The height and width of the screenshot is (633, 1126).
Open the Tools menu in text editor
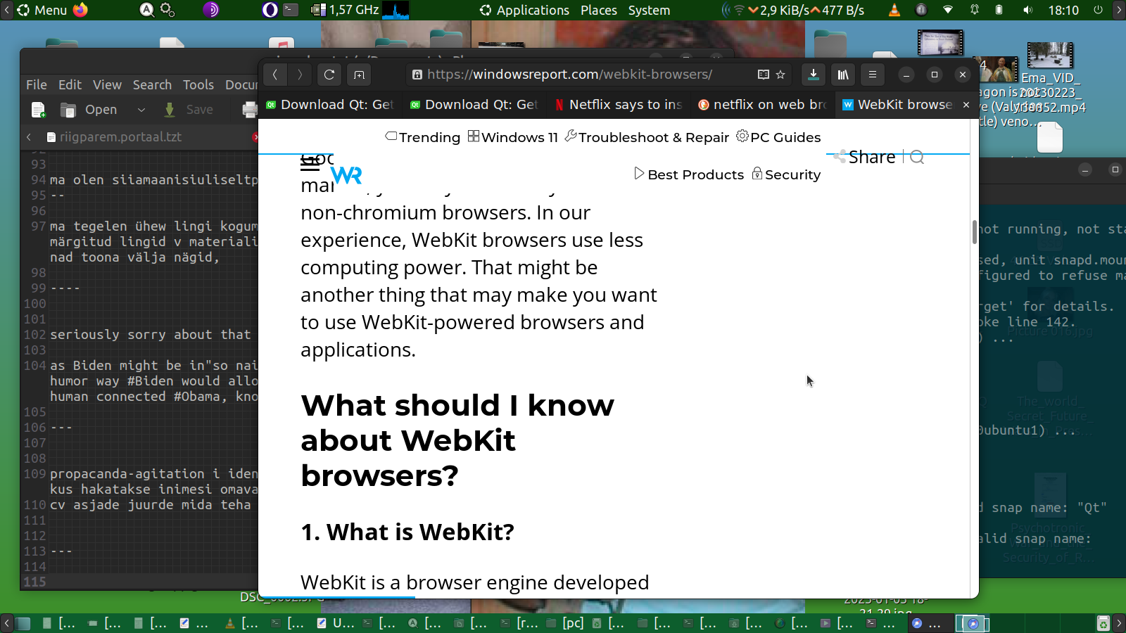(x=198, y=85)
